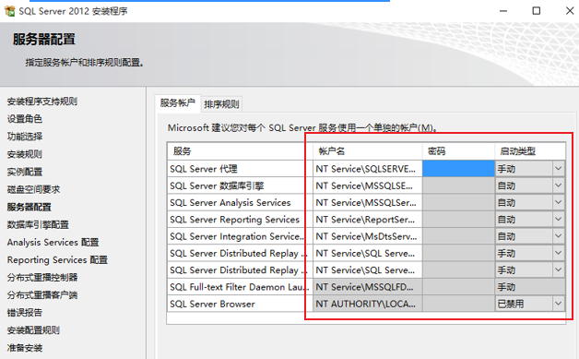The width and height of the screenshot is (579, 359).
Task: Open startup type dropdown for SQL Server 数据库引擎
Action: (559, 185)
